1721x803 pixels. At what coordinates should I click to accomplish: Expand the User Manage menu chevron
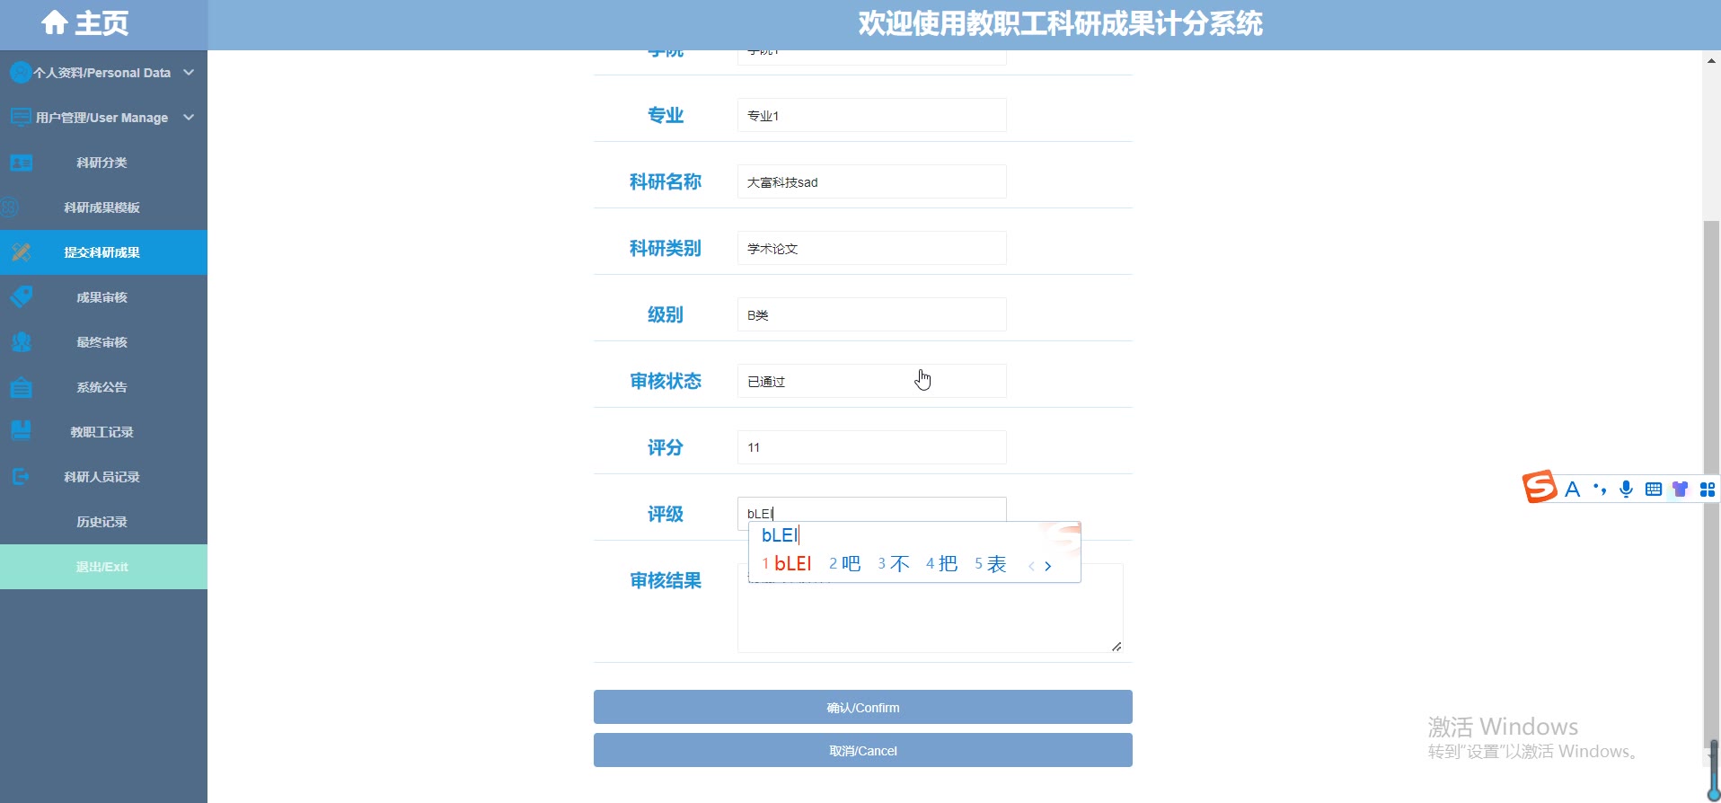click(189, 117)
